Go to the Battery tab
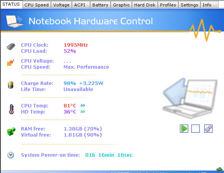The height and width of the screenshot is (173, 224). pos(100,5)
